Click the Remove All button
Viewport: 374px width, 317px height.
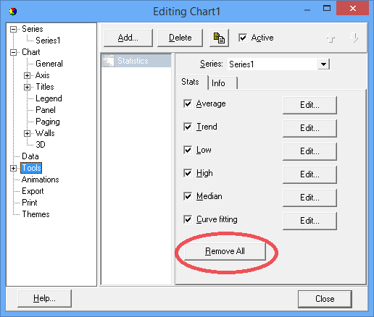[x=225, y=251]
